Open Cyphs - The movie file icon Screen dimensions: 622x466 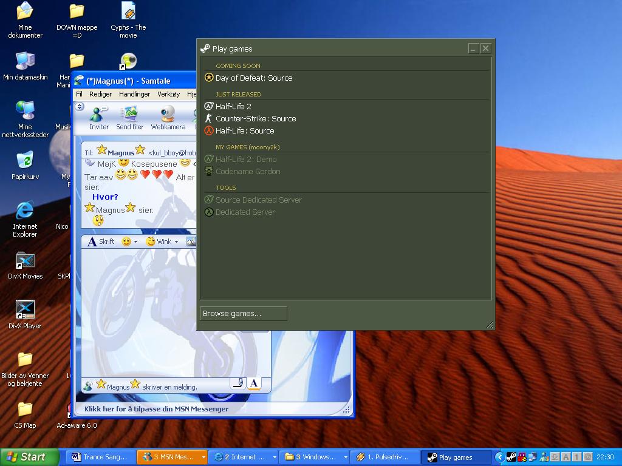(x=128, y=20)
